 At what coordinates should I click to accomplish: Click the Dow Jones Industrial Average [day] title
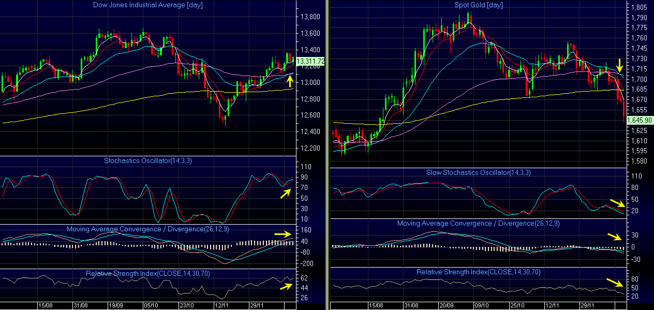148,5
